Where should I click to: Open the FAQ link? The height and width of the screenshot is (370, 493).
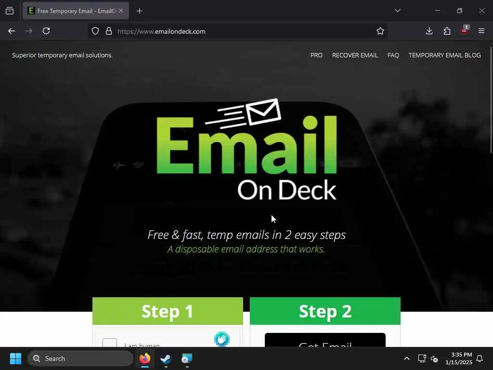(x=393, y=55)
